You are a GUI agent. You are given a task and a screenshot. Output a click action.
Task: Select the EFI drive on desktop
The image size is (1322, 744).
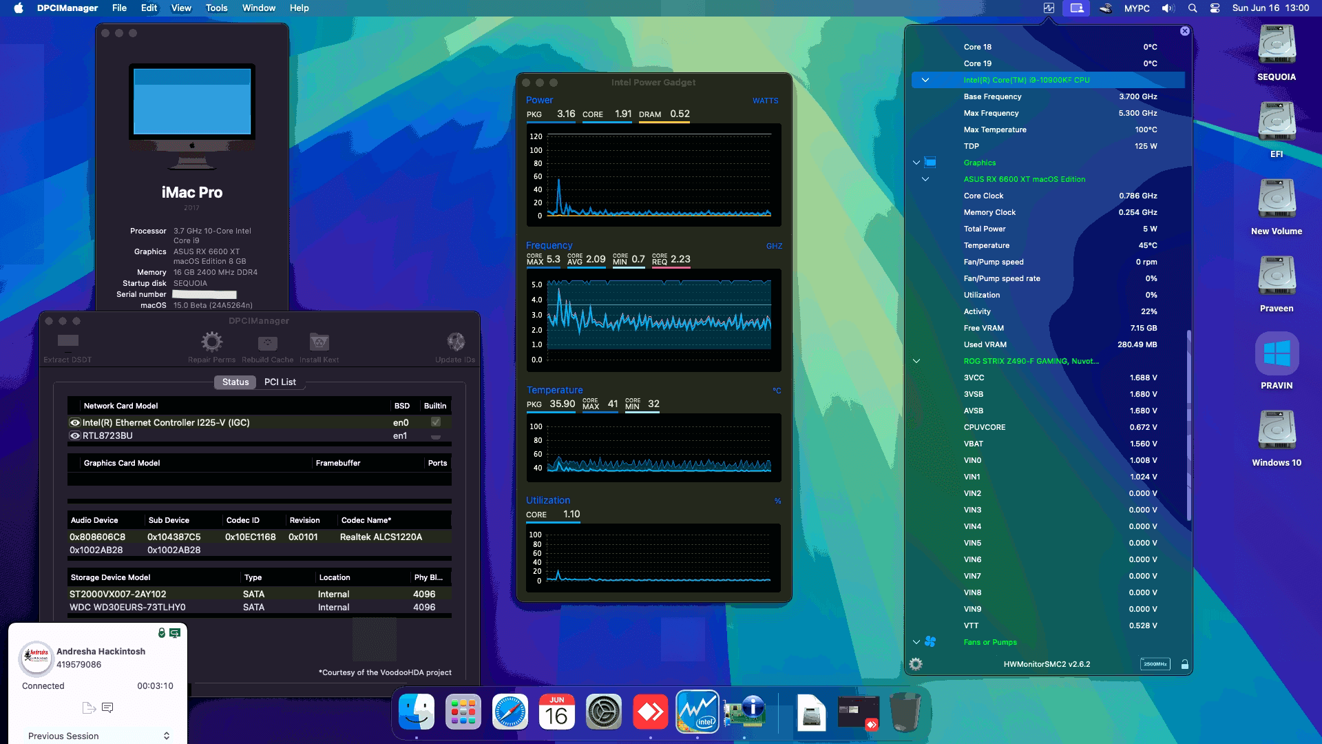pos(1277,130)
